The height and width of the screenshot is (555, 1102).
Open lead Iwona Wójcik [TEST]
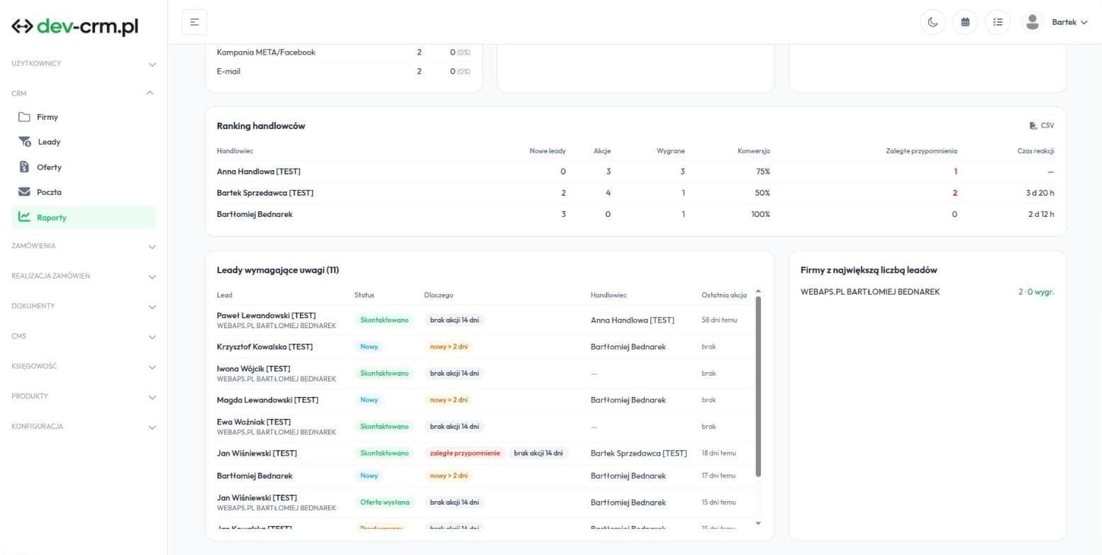click(x=253, y=369)
